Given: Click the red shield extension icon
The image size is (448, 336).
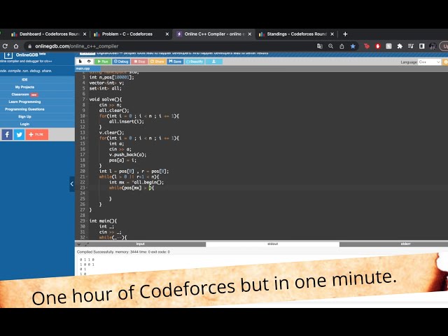Looking at the screenshot, I should pyautogui.click(x=378, y=46).
